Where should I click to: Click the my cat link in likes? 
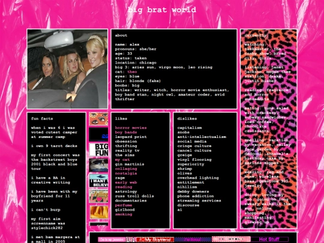point(122,160)
